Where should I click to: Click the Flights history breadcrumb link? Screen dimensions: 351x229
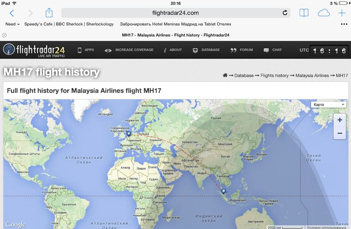(274, 76)
